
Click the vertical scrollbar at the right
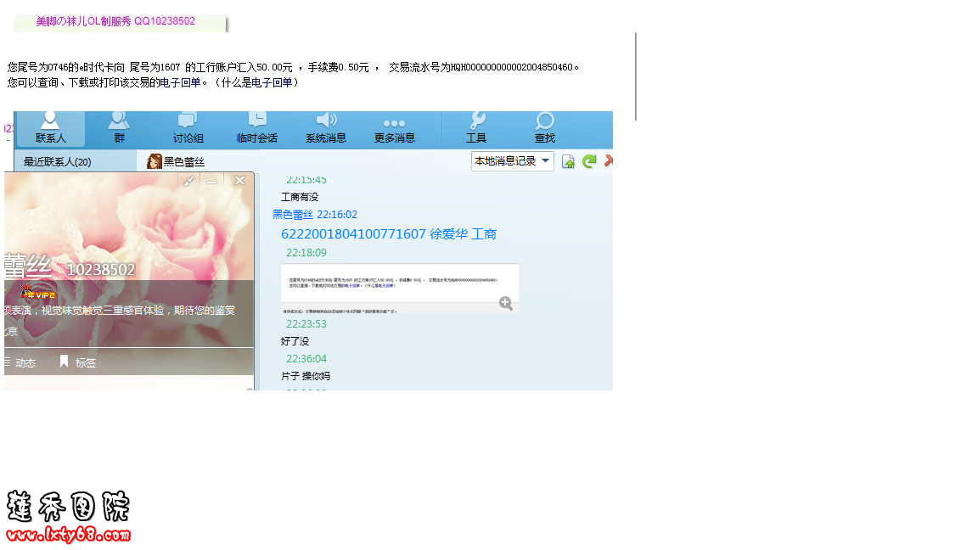(x=636, y=76)
